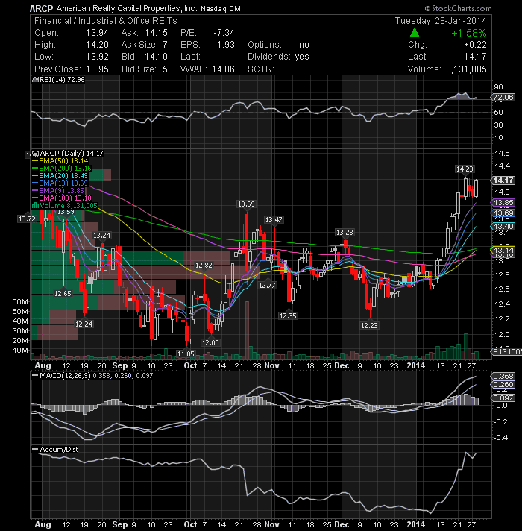Screen dimensions: 522x531
Task: Click the 0.097 MACD histogram tag on right
Action: [x=503, y=398]
